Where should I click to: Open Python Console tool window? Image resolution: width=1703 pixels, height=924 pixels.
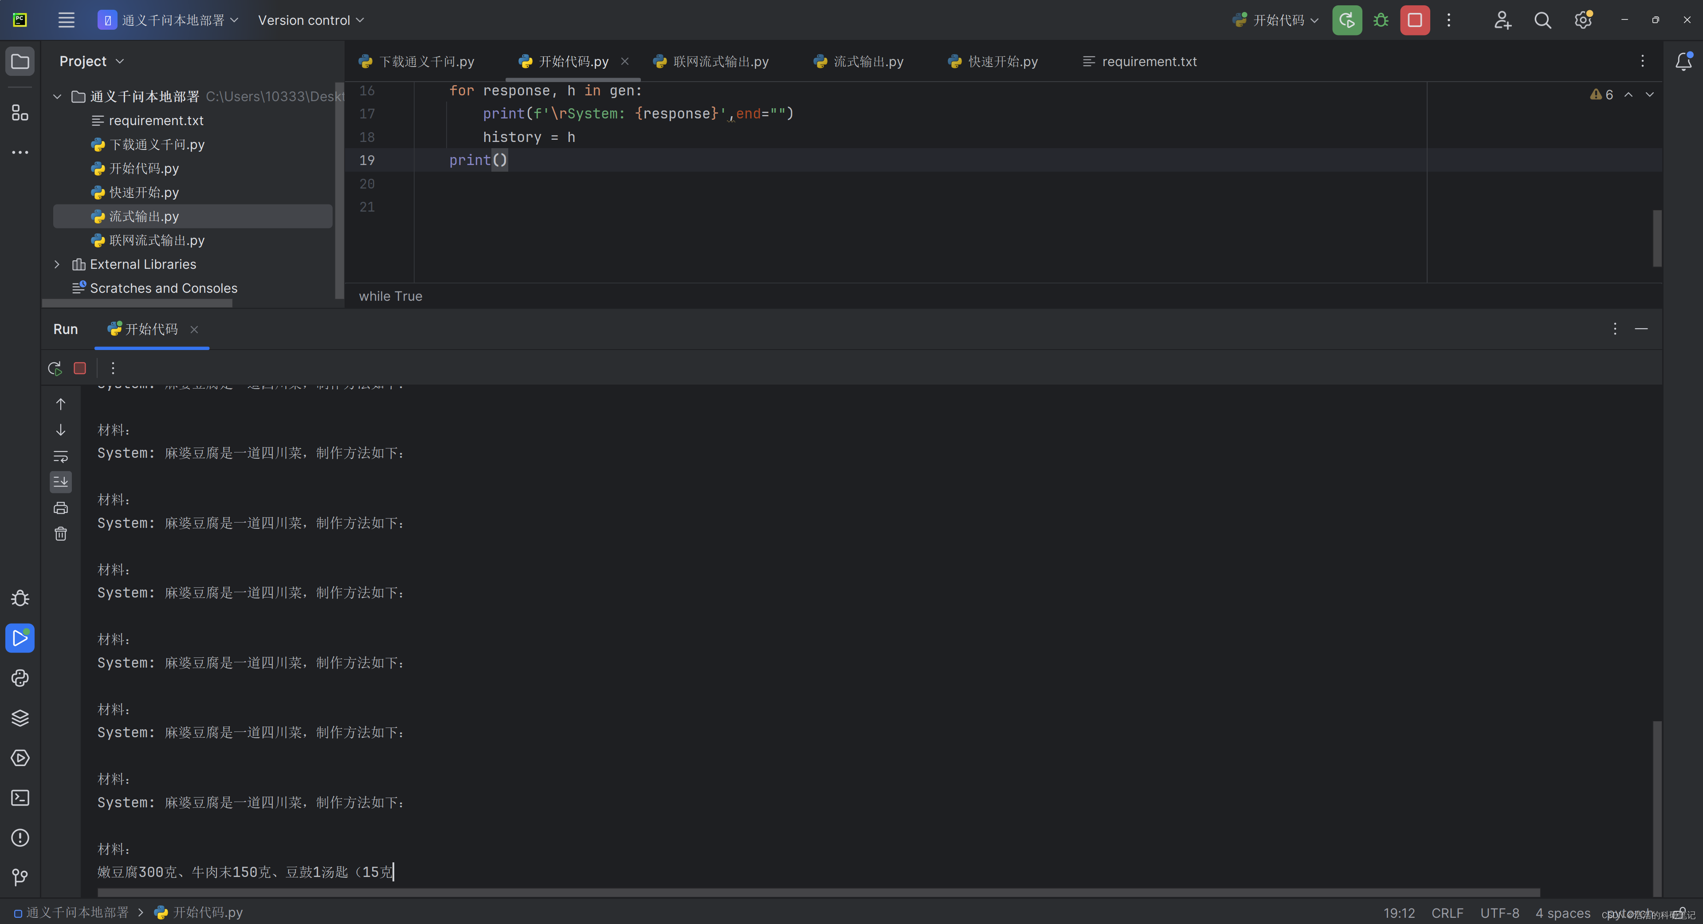(x=20, y=678)
